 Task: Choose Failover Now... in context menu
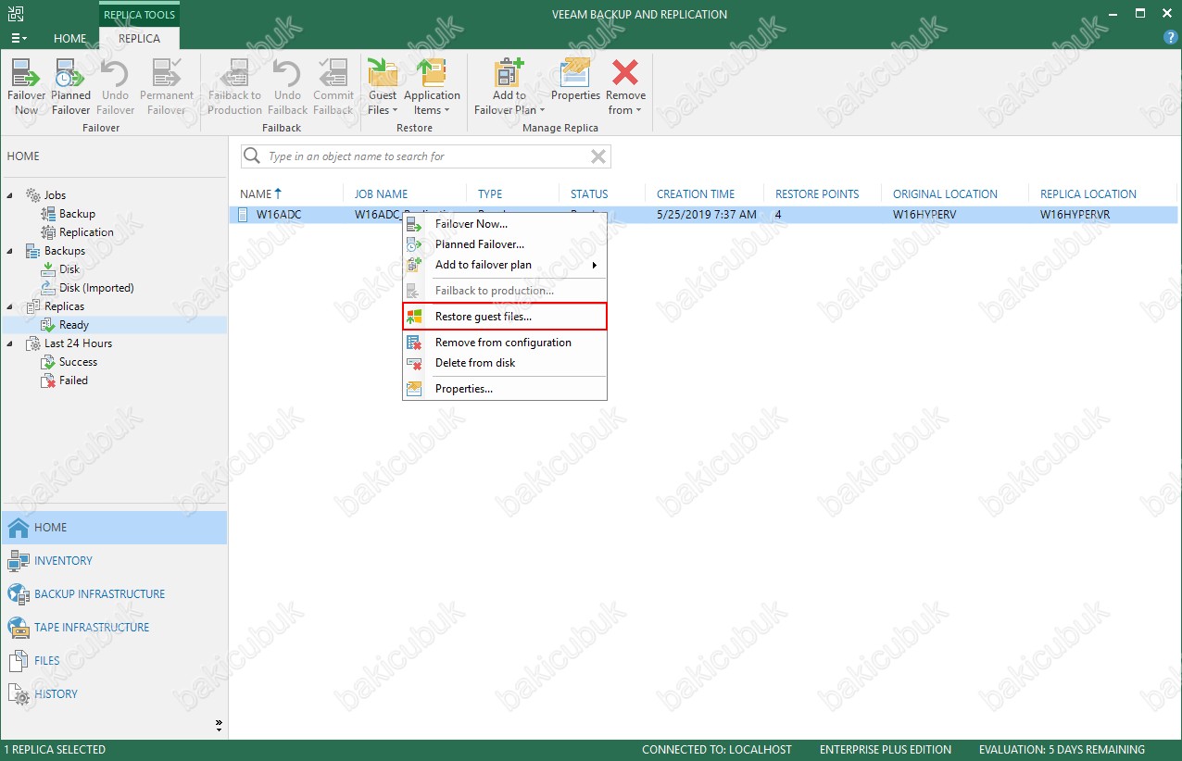click(x=505, y=224)
